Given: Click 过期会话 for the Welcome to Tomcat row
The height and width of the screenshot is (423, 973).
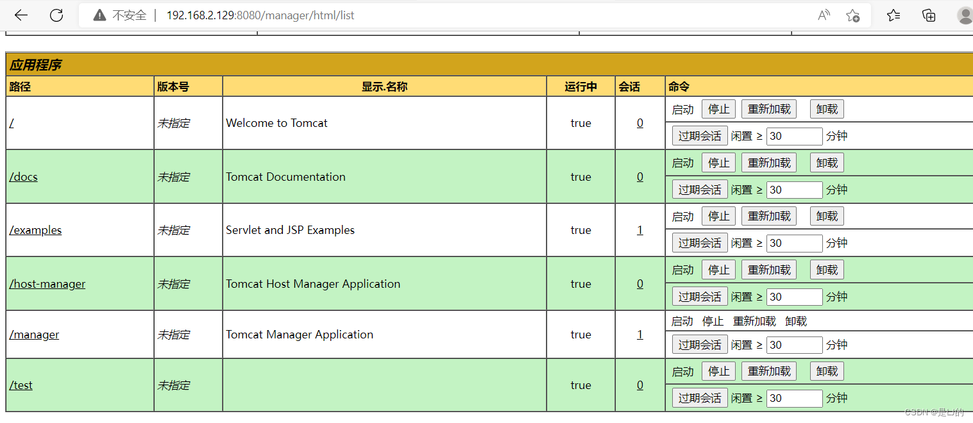Looking at the screenshot, I should pos(700,136).
